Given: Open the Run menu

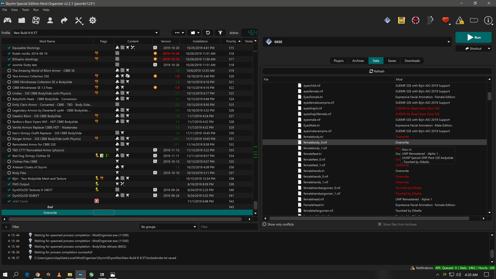Looking at the screenshot, I should 36,10.
